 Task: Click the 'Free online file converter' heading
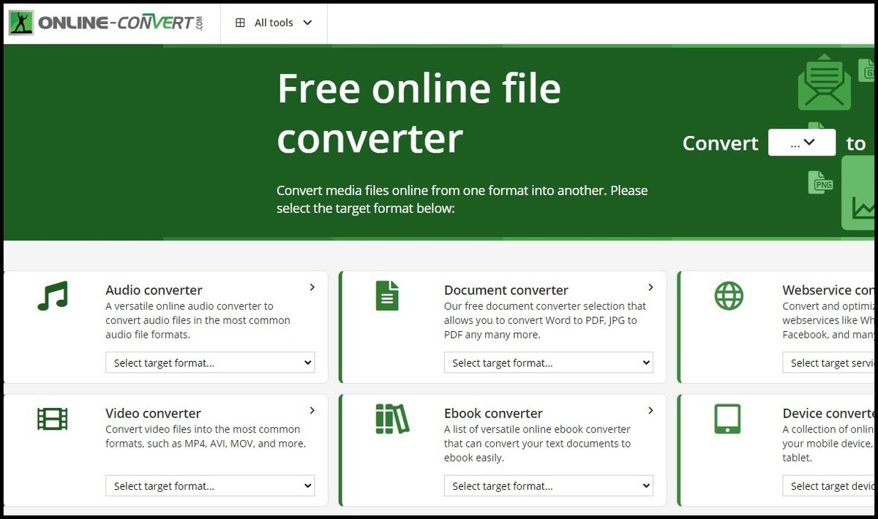tap(419, 113)
